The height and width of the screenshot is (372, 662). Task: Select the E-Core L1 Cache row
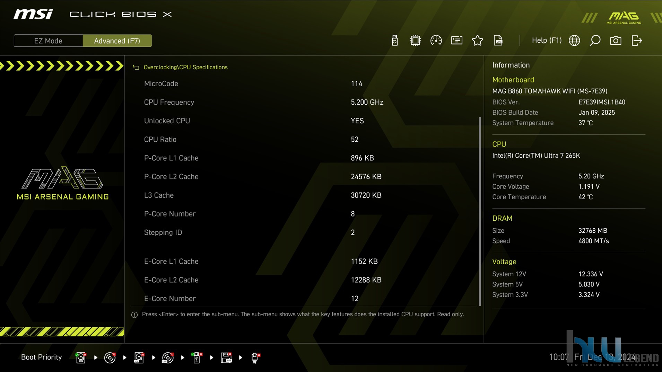[304, 261]
